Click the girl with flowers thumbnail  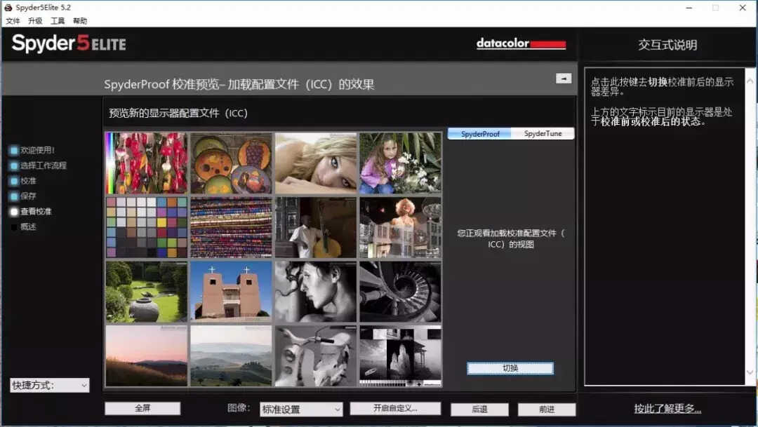click(x=400, y=163)
